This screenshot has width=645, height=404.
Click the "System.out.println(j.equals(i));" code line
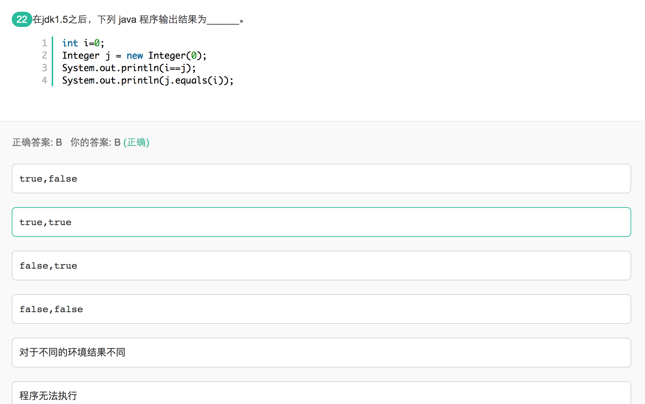[148, 80]
